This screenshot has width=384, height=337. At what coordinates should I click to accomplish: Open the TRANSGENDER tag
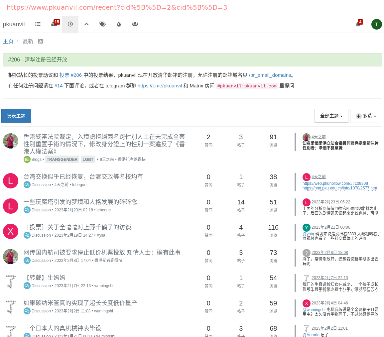(x=62, y=160)
